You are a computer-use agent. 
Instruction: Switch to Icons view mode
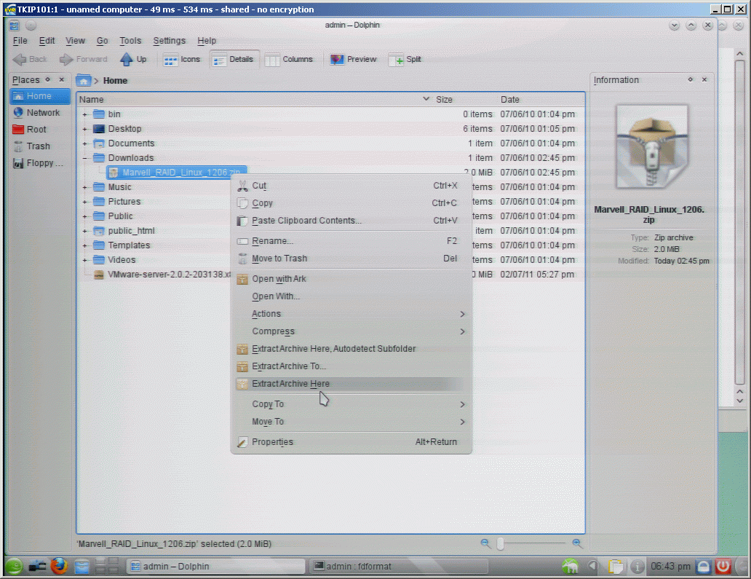click(x=182, y=60)
